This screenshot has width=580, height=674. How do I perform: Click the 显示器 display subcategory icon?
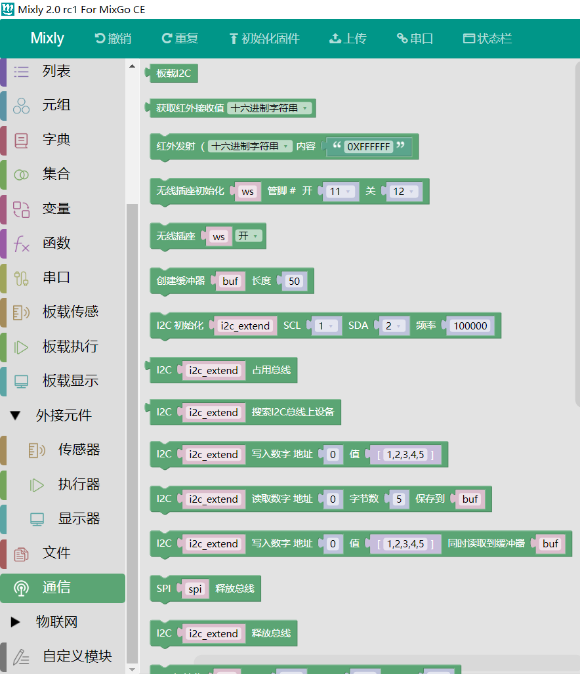[x=37, y=519]
